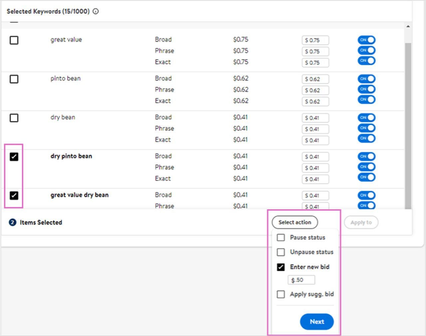Select the pinto bean keyword checkbox

(x=14, y=79)
